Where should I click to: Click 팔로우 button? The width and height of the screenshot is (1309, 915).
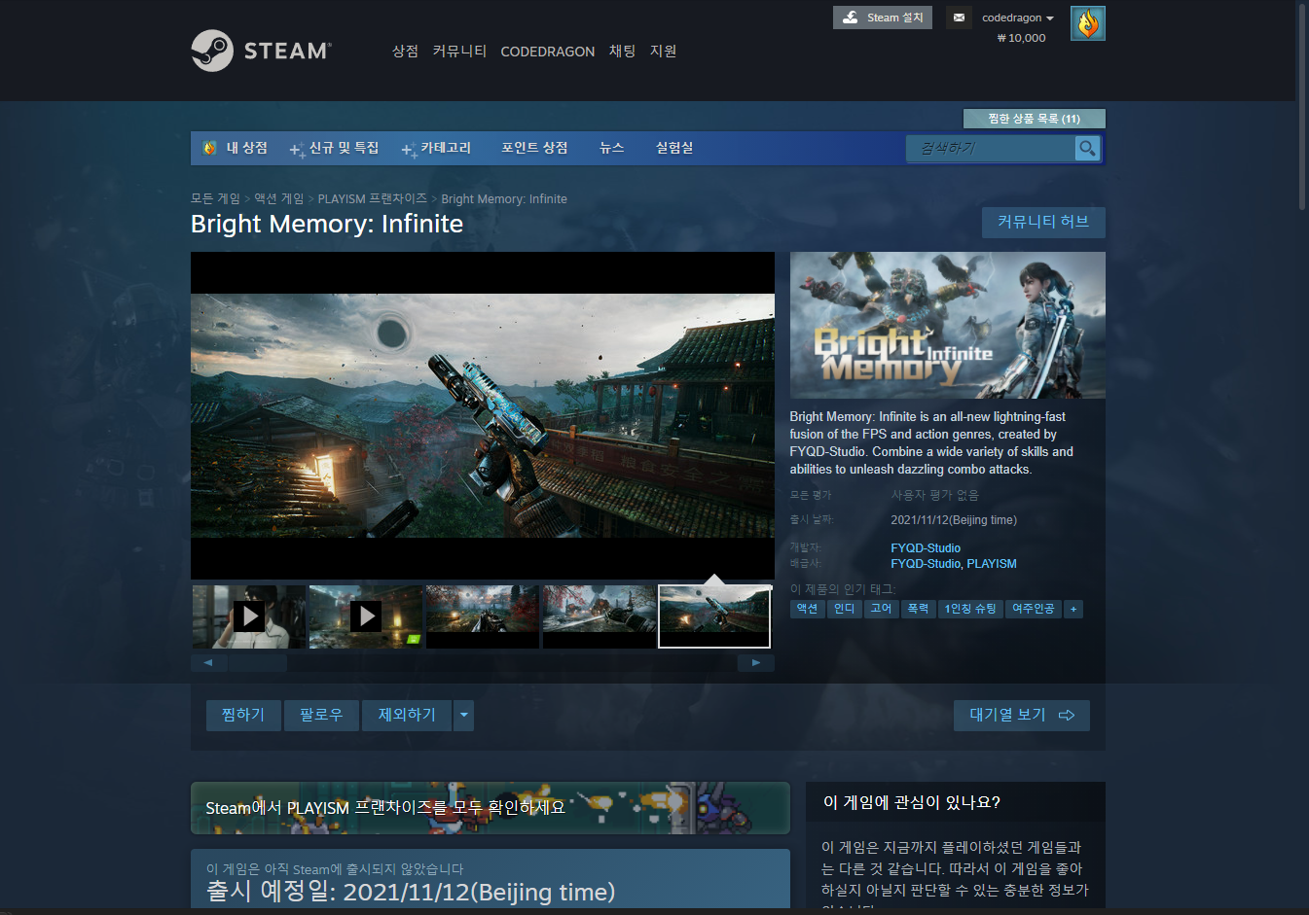(x=321, y=716)
